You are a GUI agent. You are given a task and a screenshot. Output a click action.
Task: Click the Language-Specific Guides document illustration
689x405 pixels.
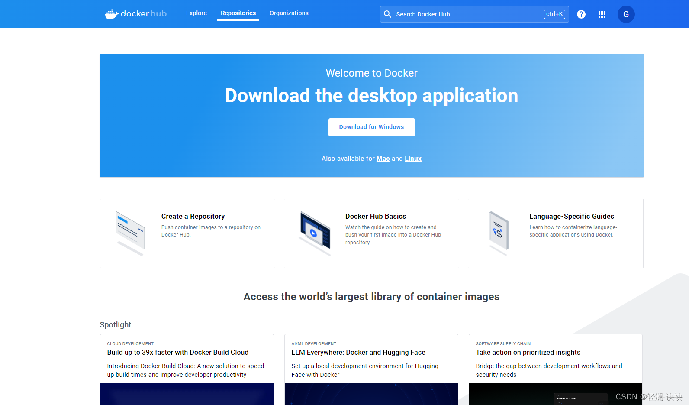click(499, 233)
